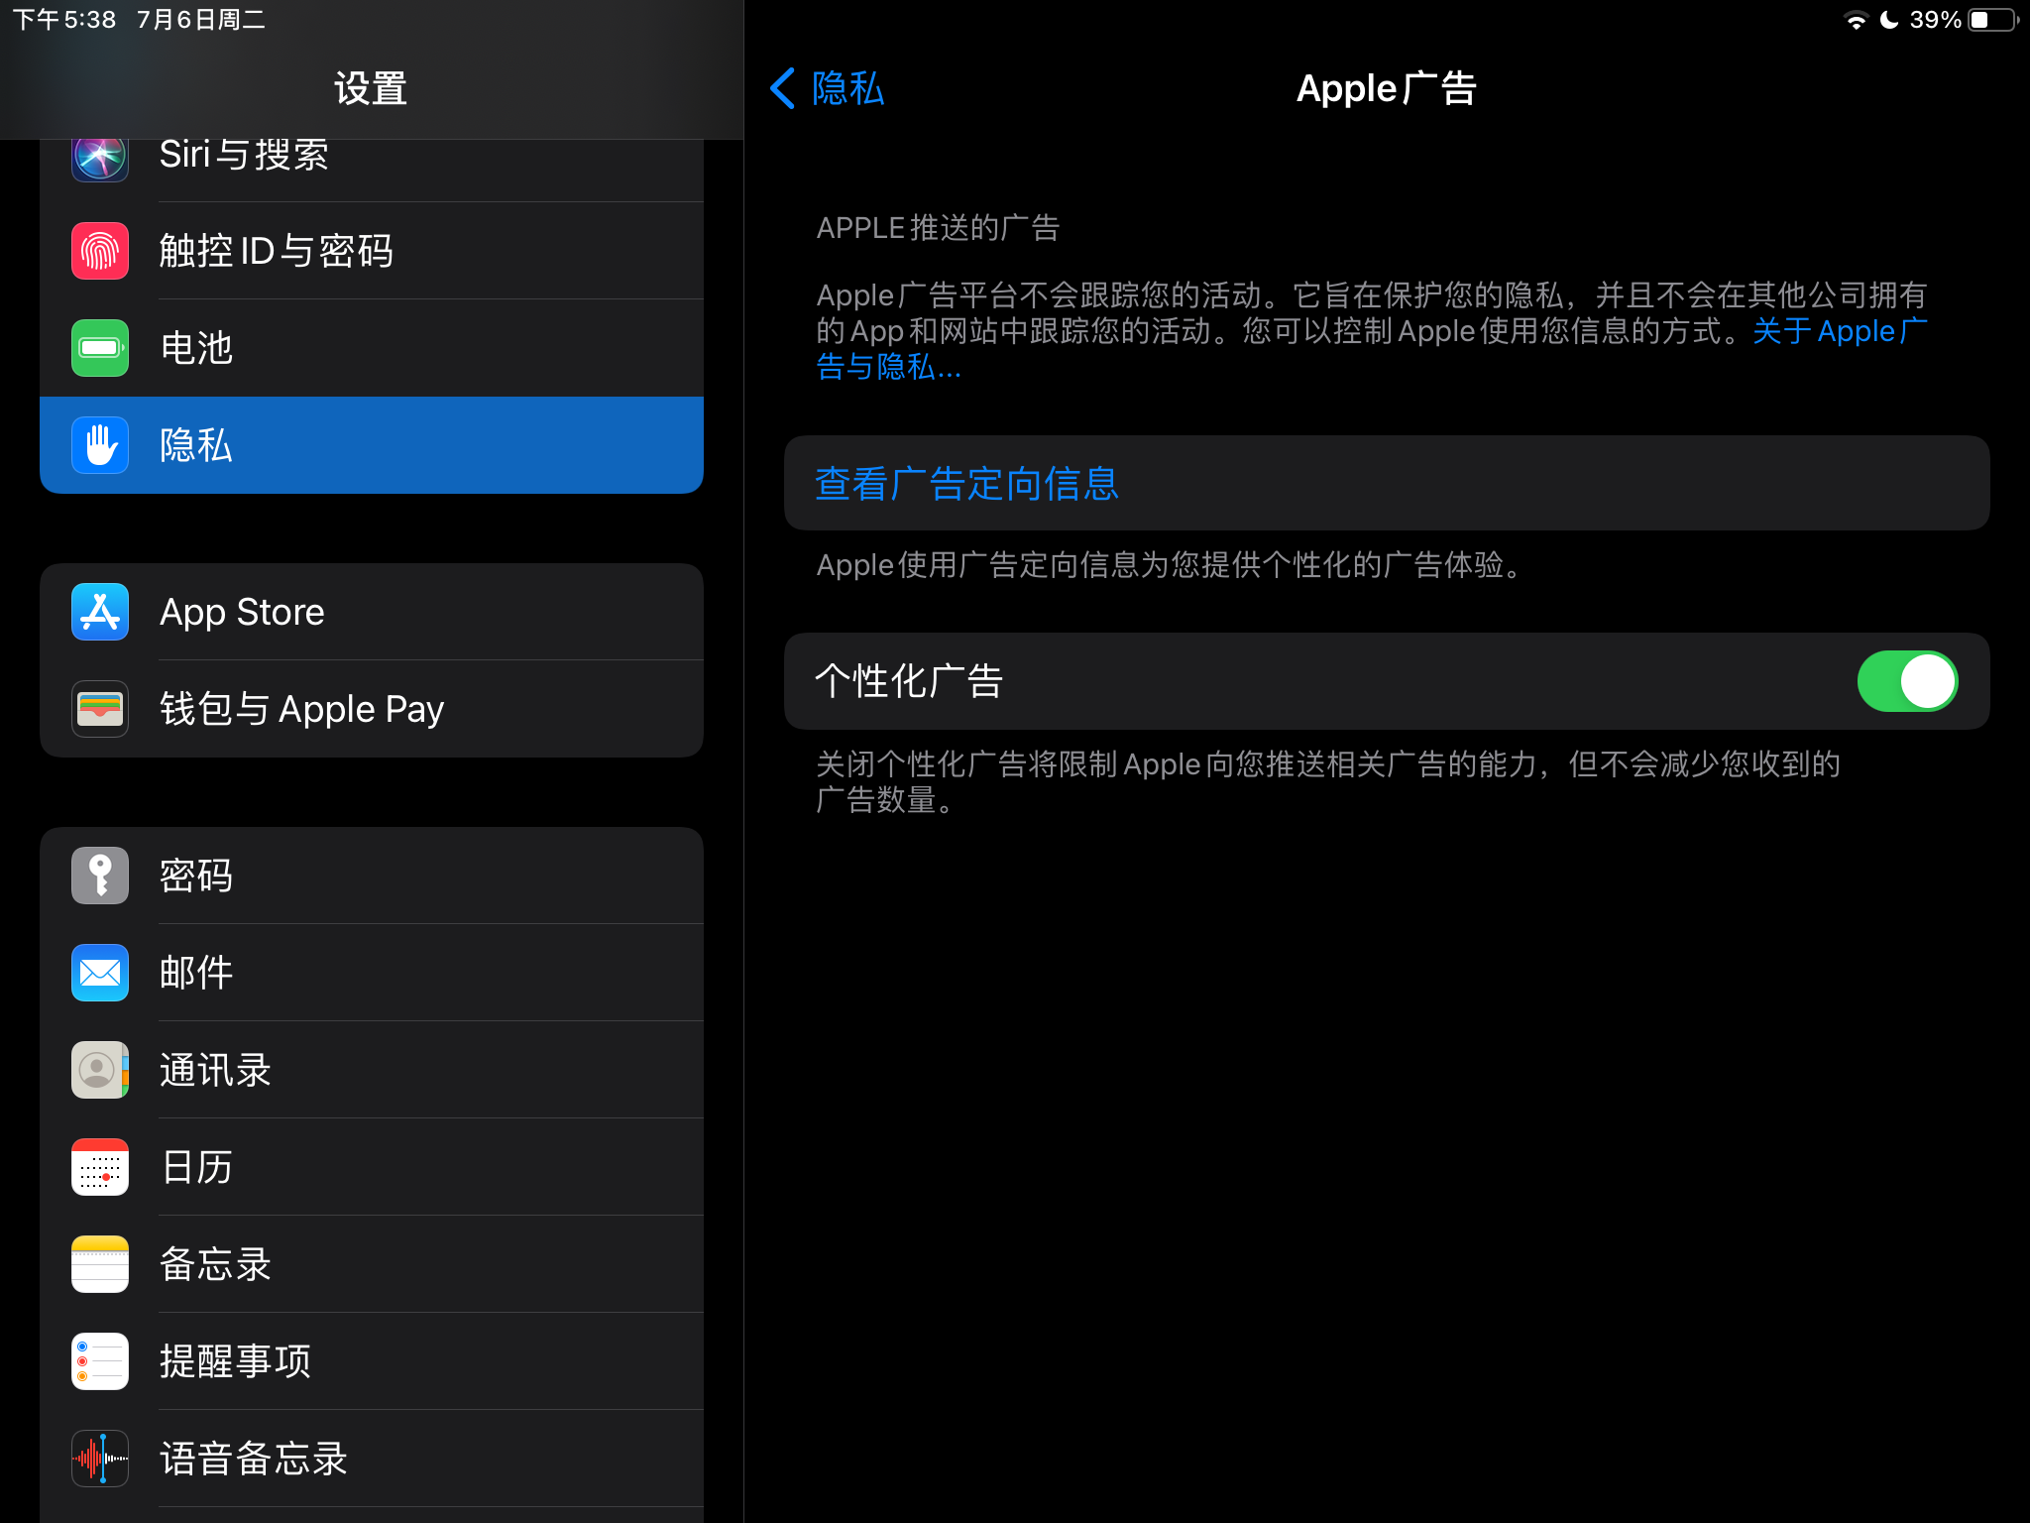Tap the Wallet and Apple Pay icon
The width and height of the screenshot is (2030, 1523).
point(100,709)
